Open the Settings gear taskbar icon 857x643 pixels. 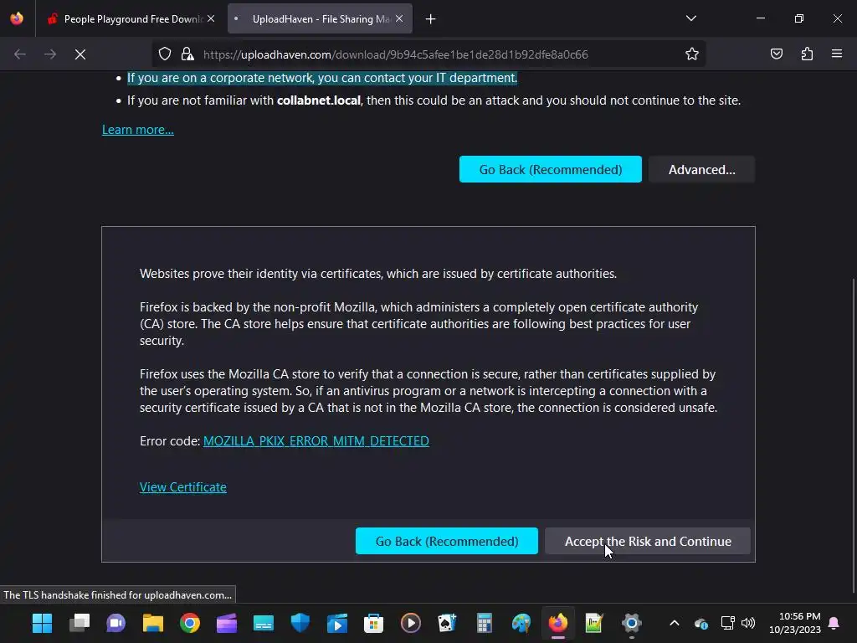pos(631,623)
